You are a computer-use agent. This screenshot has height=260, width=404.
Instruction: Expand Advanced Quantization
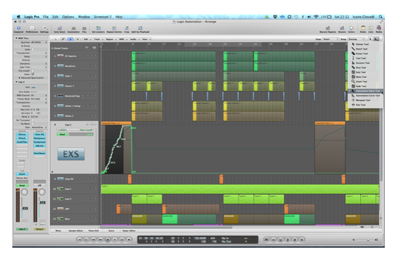tap(19, 78)
